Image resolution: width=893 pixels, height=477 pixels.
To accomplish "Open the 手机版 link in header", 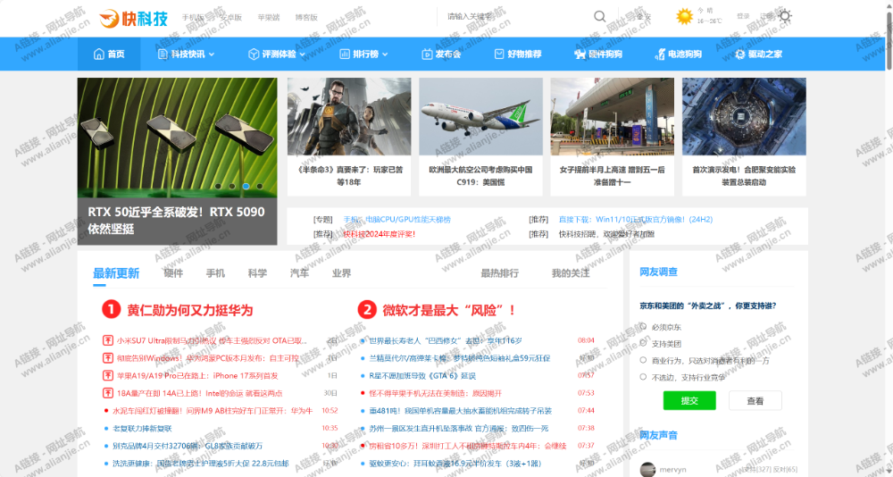I will 193,18.
